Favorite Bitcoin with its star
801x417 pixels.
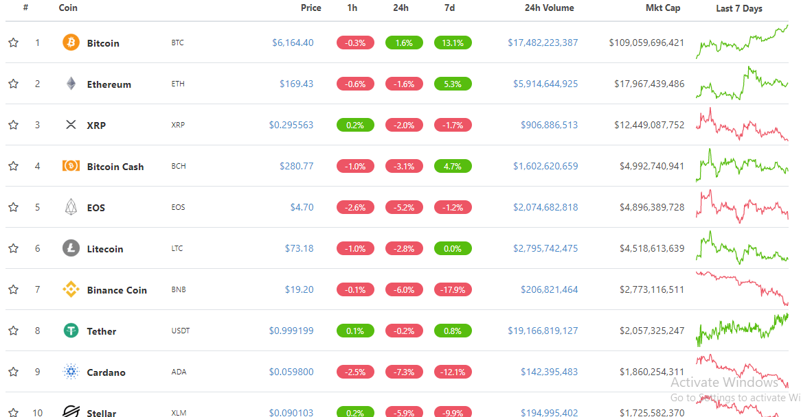click(x=14, y=43)
